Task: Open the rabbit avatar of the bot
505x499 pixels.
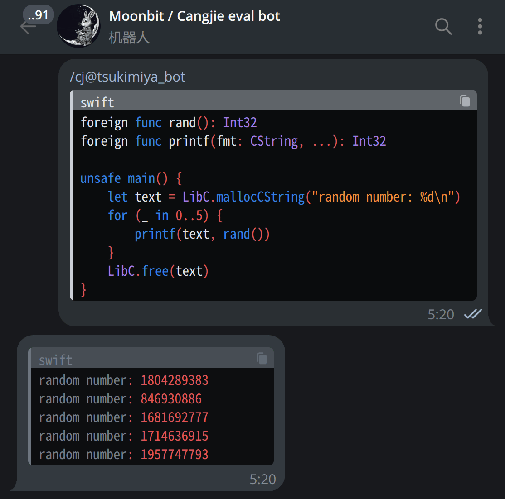Action: coord(79,26)
